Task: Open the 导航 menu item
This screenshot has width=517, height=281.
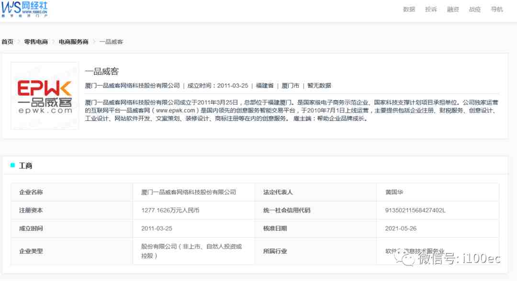Action: pyautogui.click(x=496, y=9)
